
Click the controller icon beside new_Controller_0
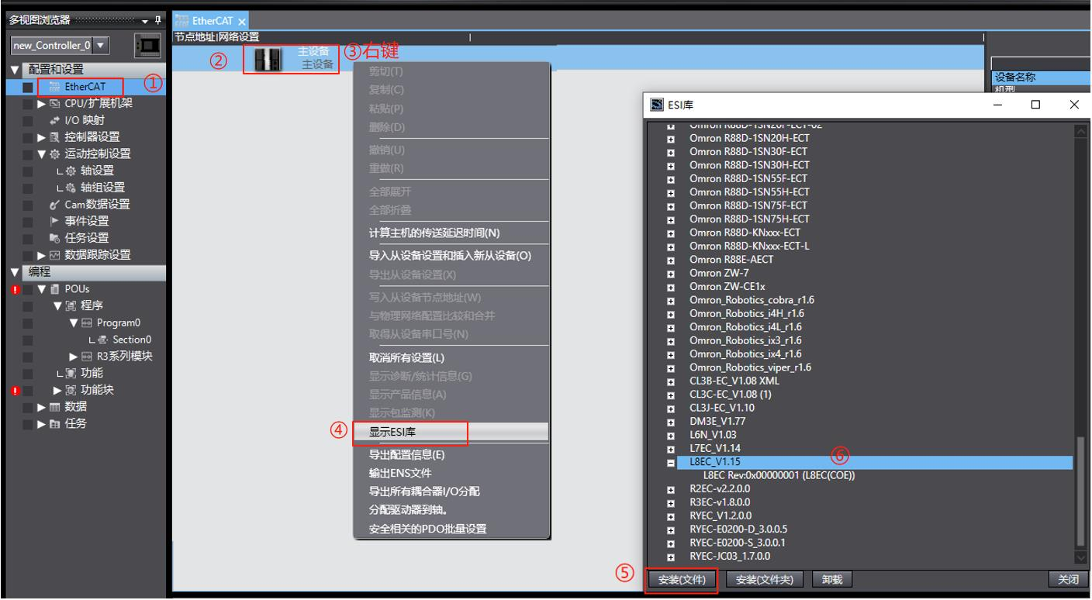coord(147,45)
